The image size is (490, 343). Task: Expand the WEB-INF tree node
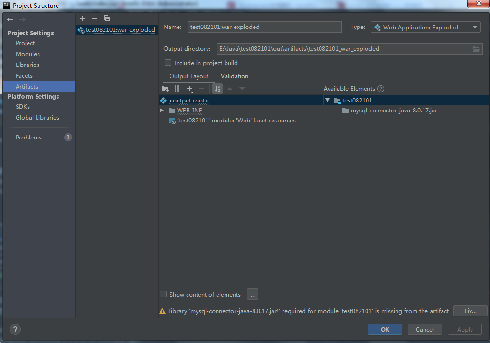click(x=162, y=111)
